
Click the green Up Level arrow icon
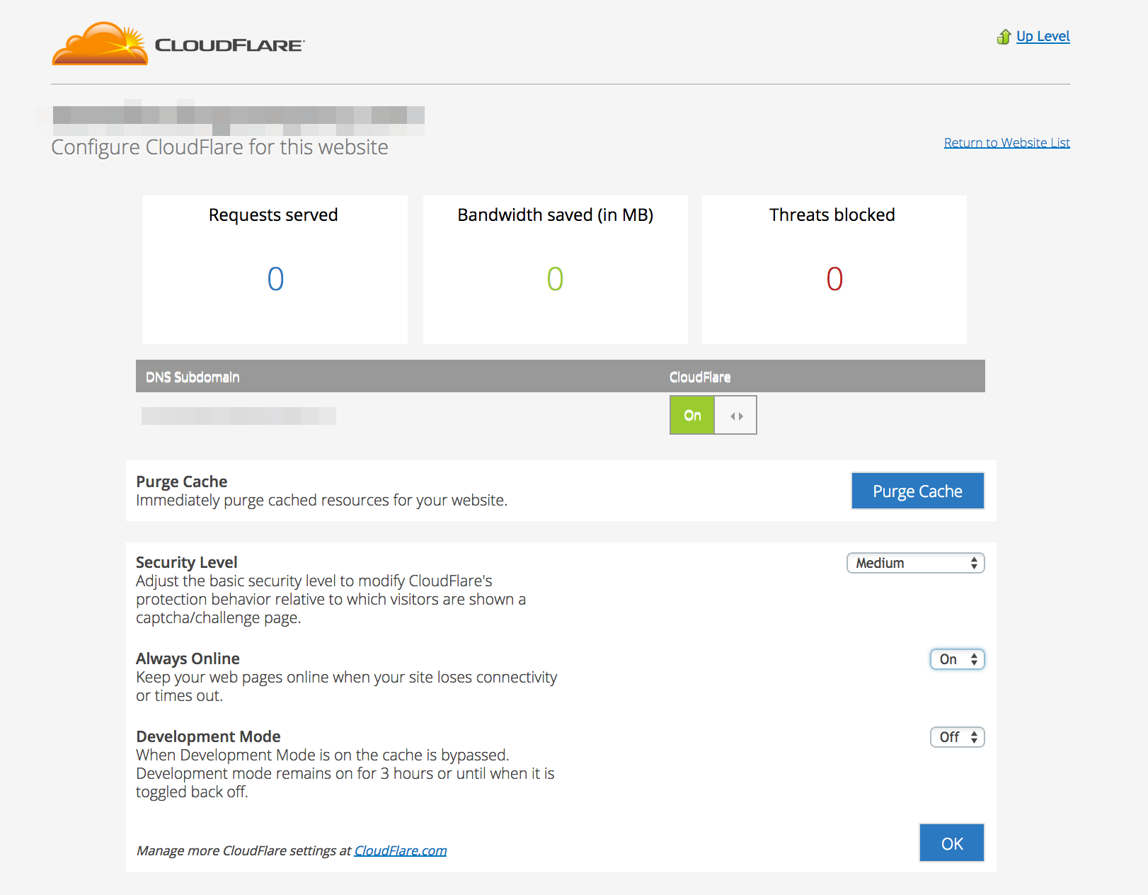click(x=1004, y=37)
